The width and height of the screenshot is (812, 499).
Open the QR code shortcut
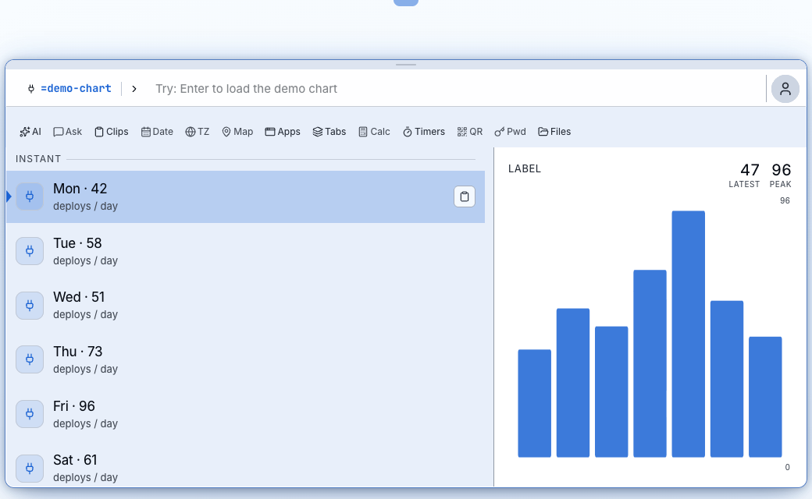[470, 132]
